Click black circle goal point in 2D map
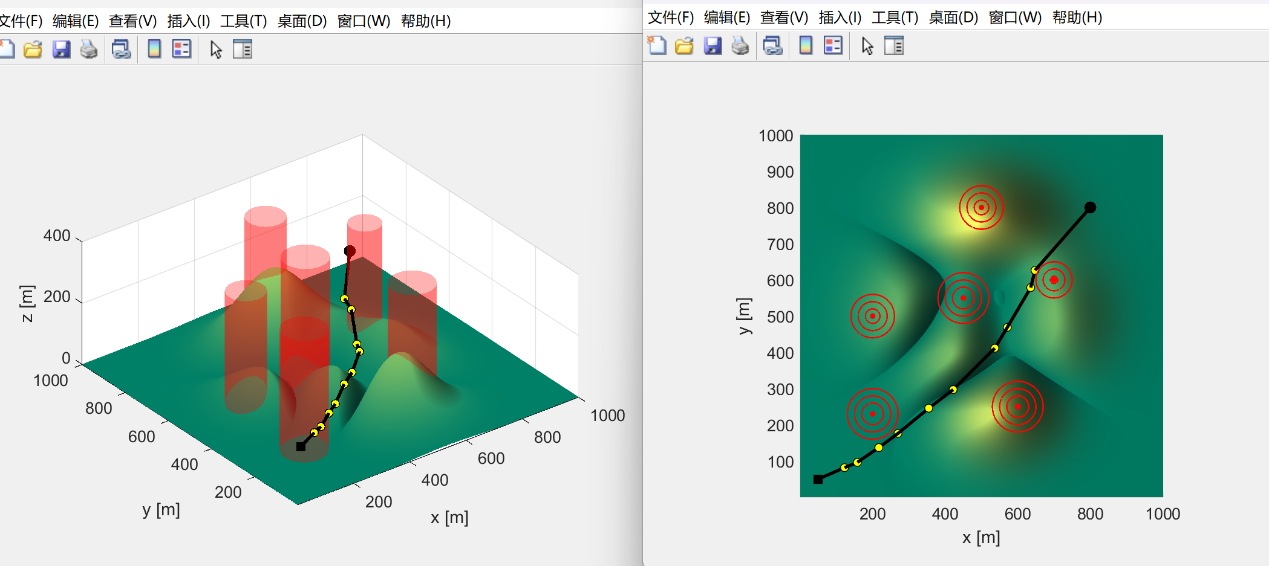The image size is (1269, 566). pyautogui.click(x=1090, y=207)
